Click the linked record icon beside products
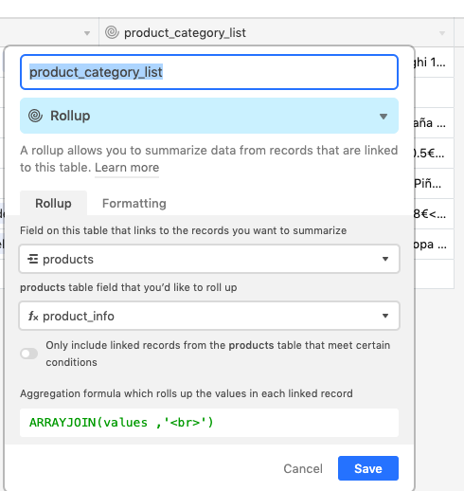464x491 pixels. (x=32, y=259)
